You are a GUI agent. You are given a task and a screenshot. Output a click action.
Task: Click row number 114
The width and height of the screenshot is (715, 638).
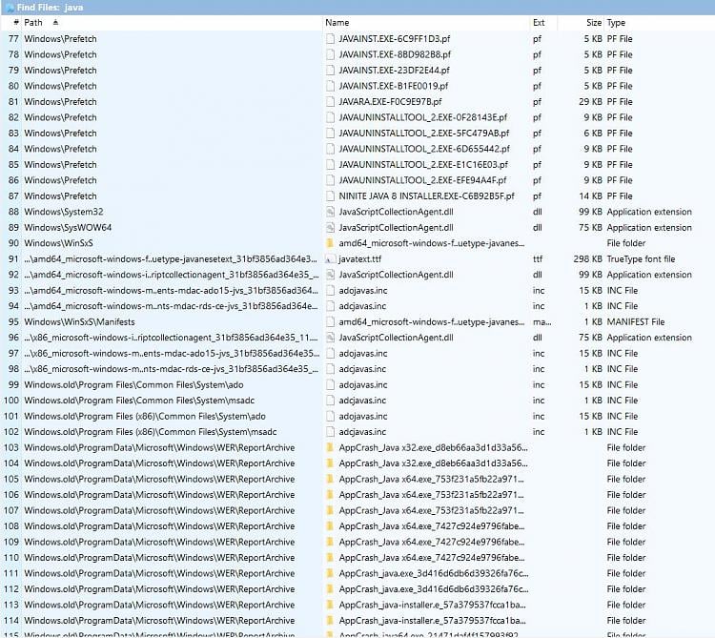[x=11, y=621]
